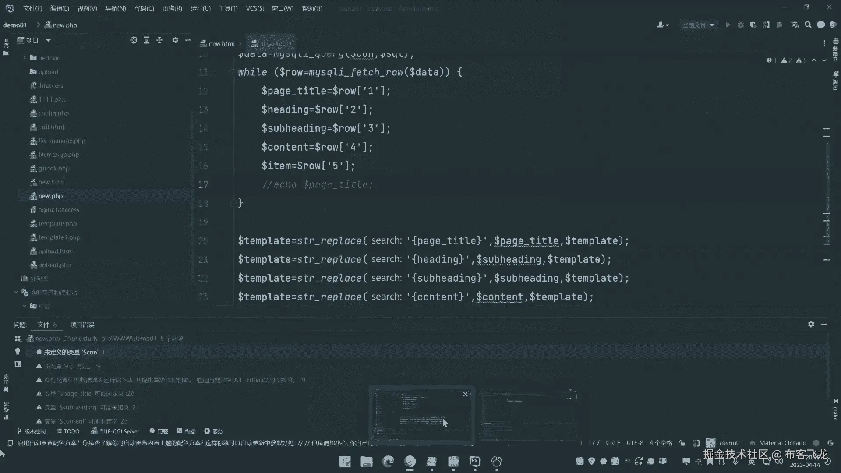Select the undefined variable '$con' problem

click(71, 352)
